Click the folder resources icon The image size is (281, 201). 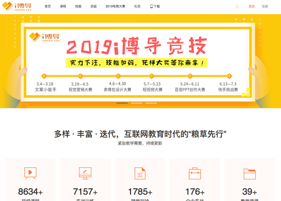(x=249, y=174)
